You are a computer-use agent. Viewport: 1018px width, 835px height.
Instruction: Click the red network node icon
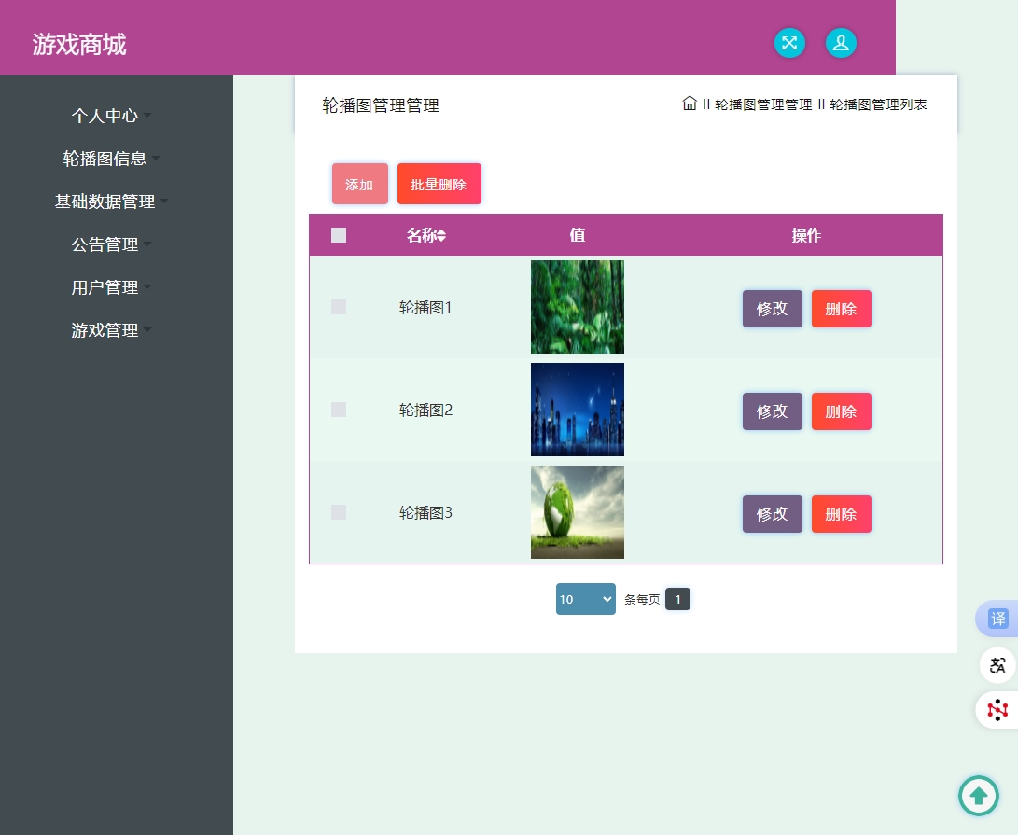tap(997, 710)
